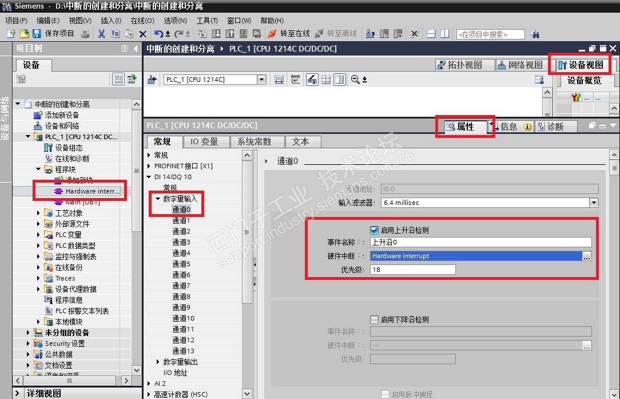Click the project search field
This screenshot has height=399, width=620.
click(x=490, y=34)
